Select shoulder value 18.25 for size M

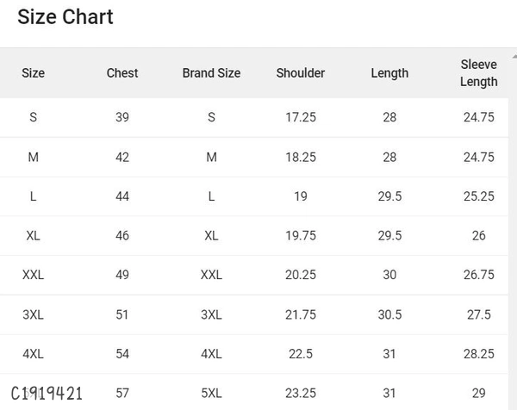(x=301, y=157)
